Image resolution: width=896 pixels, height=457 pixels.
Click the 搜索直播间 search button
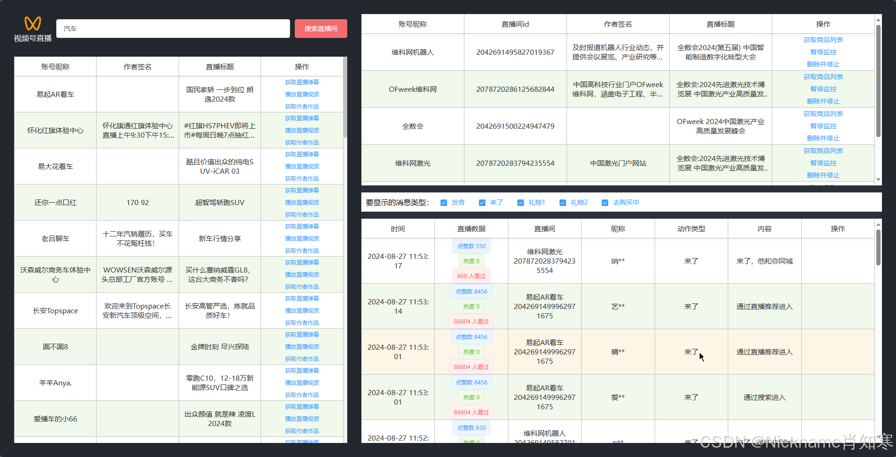(321, 29)
